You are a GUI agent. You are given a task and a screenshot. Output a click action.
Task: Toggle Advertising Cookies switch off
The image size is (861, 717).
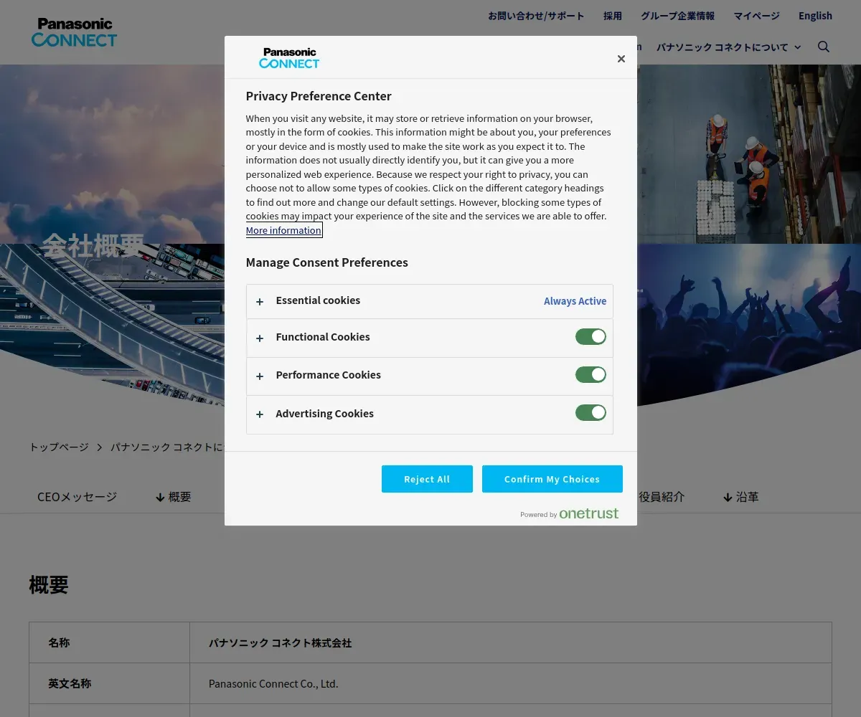click(x=591, y=413)
